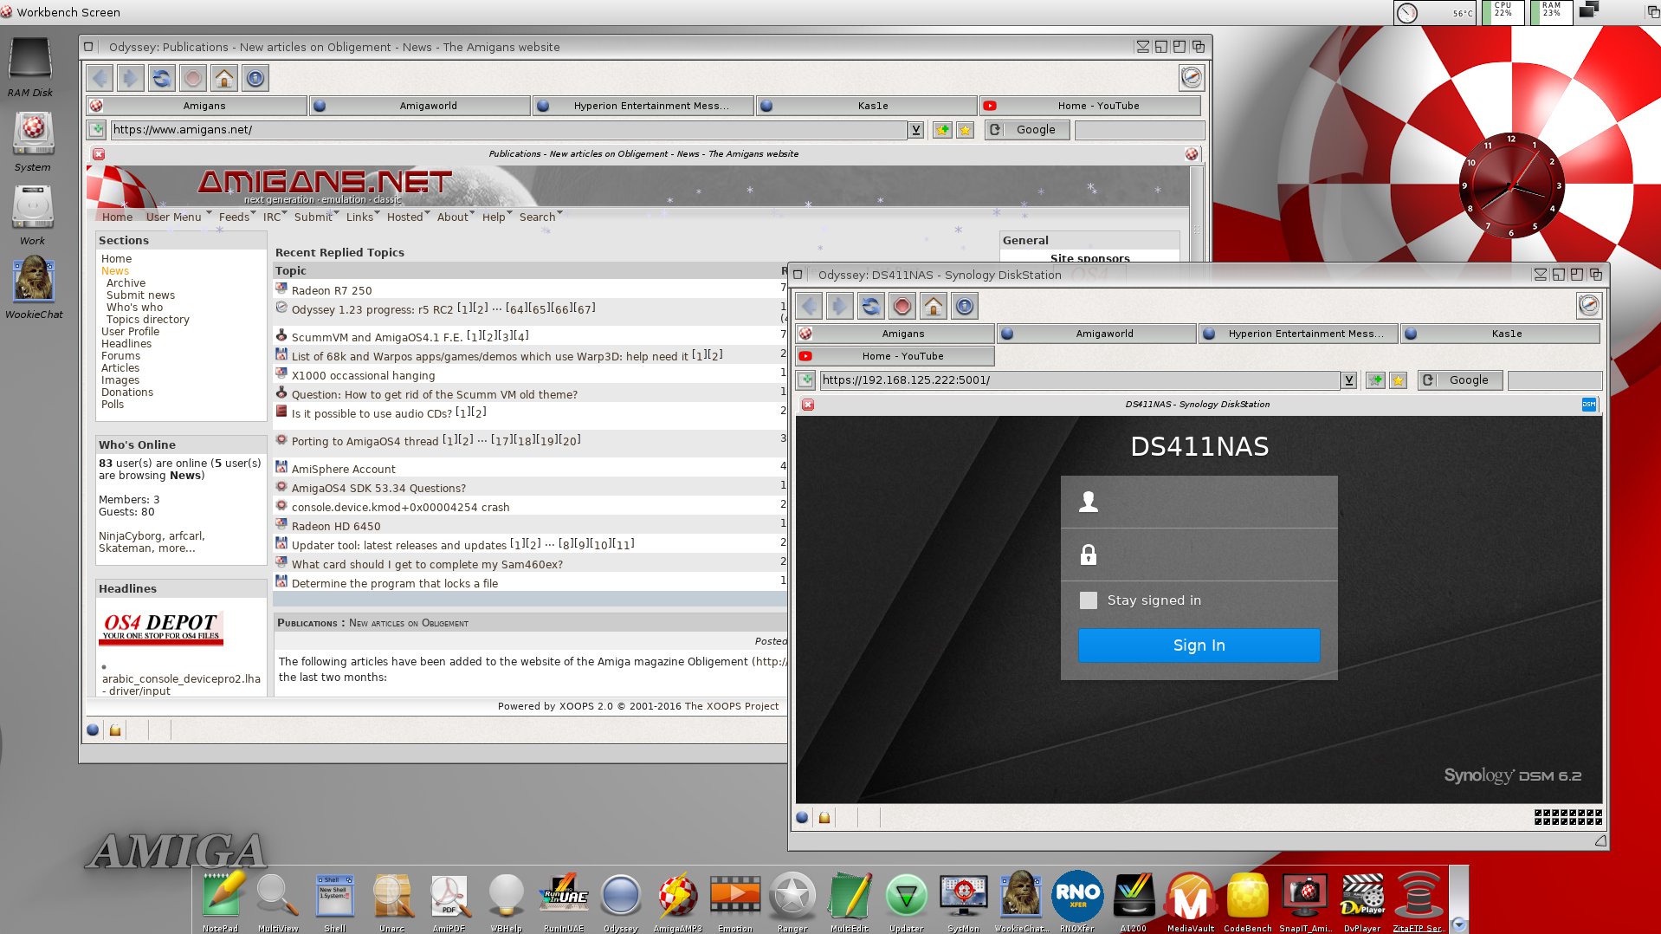The height and width of the screenshot is (934, 1661).
Task: Switch to Hyperion Entertainment tab in Amigans window
Action: coord(643,106)
